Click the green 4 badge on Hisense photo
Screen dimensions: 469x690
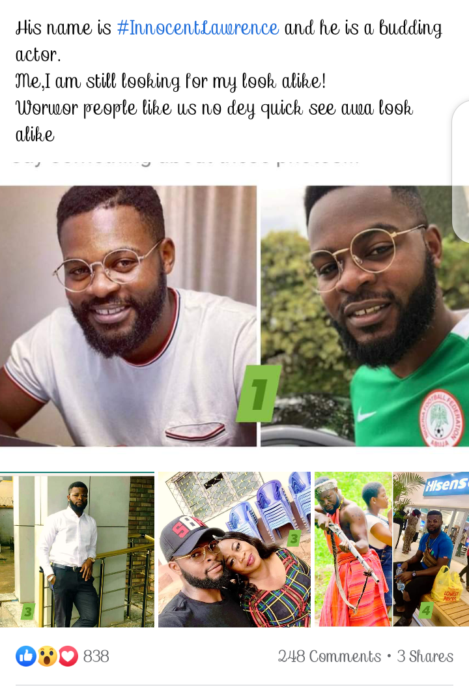click(x=426, y=610)
